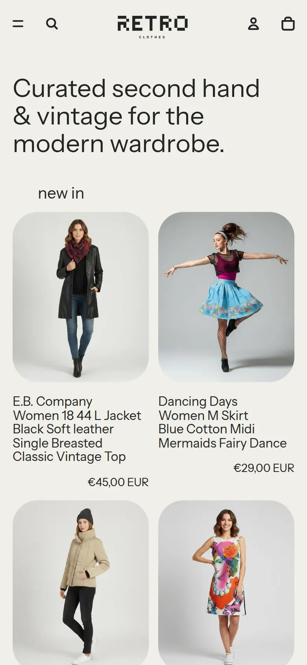Go to the account login icon

253,24
